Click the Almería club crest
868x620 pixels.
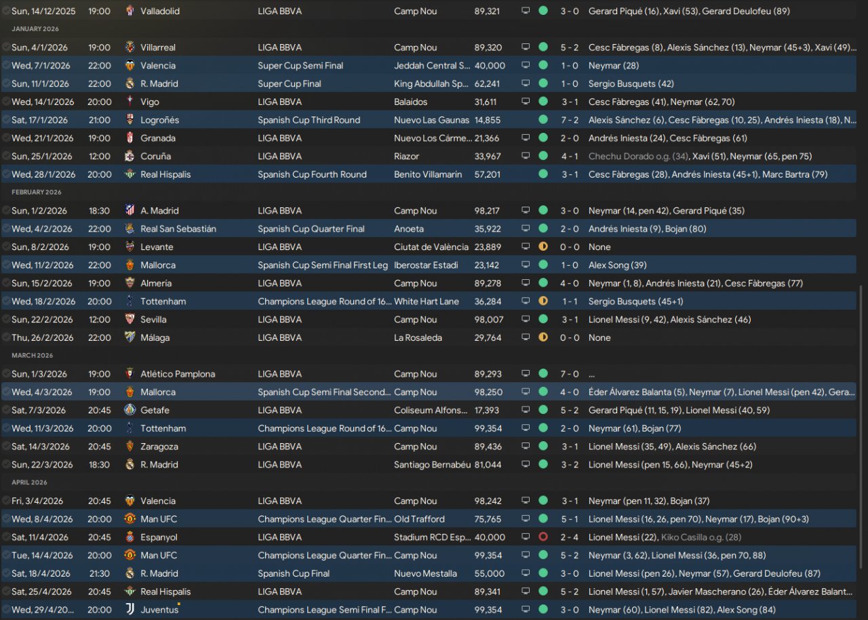130,283
